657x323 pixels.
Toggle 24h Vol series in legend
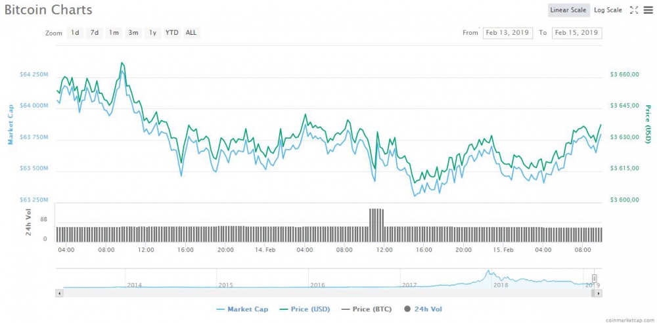point(423,310)
